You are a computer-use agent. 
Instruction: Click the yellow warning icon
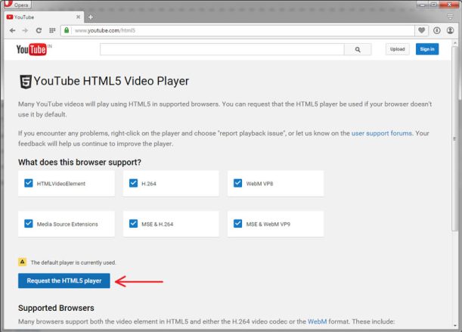23,262
